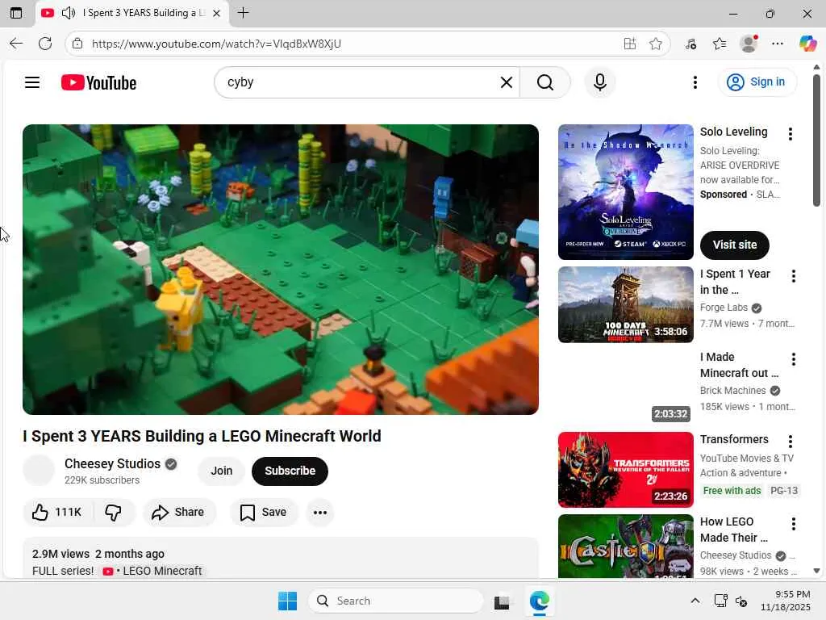
Task: View site information lock icon
Action: [x=78, y=44]
